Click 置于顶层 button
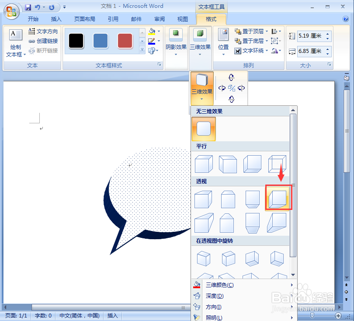Viewport: 354px width, 321px height. point(249,31)
